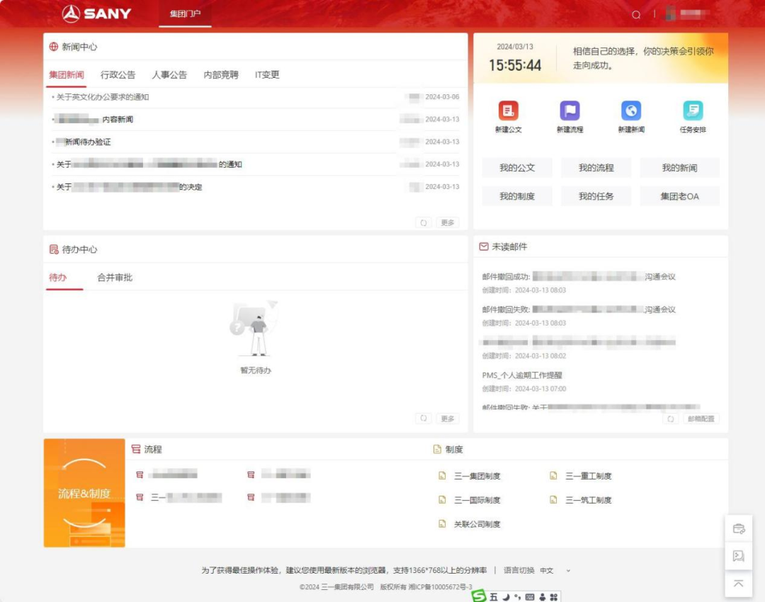The width and height of the screenshot is (765, 602).
Task: Open the 我的公文 button
Action: (x=517, y=168)
